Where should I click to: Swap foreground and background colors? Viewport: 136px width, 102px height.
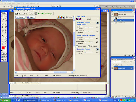pyautogui.click(x=6, y=46)
